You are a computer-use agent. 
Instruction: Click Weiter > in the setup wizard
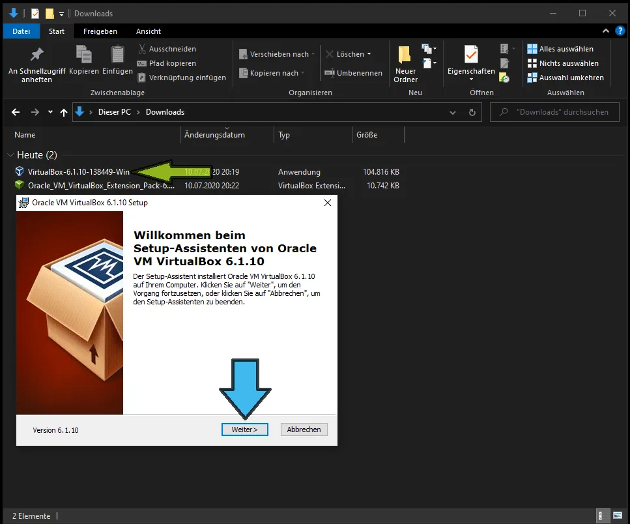[x=244, y=429]
